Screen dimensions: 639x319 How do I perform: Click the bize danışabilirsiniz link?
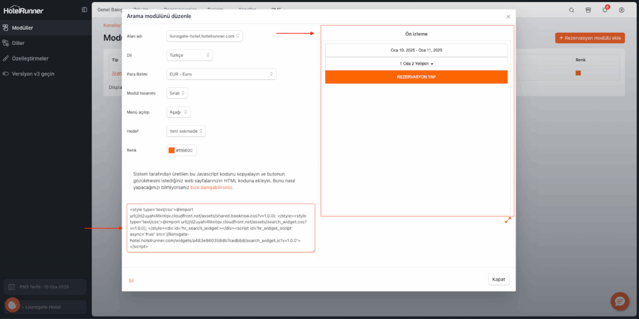(x=212, y=187)
